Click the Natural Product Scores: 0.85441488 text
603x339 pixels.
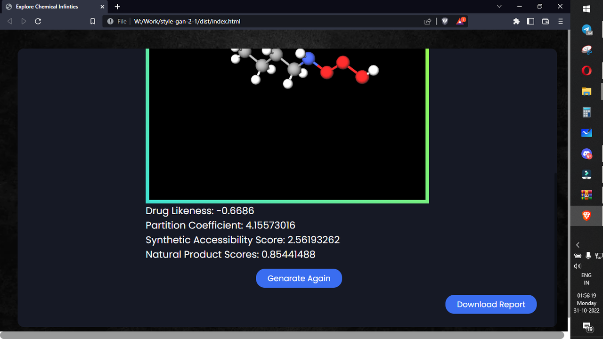click(230, 254)
